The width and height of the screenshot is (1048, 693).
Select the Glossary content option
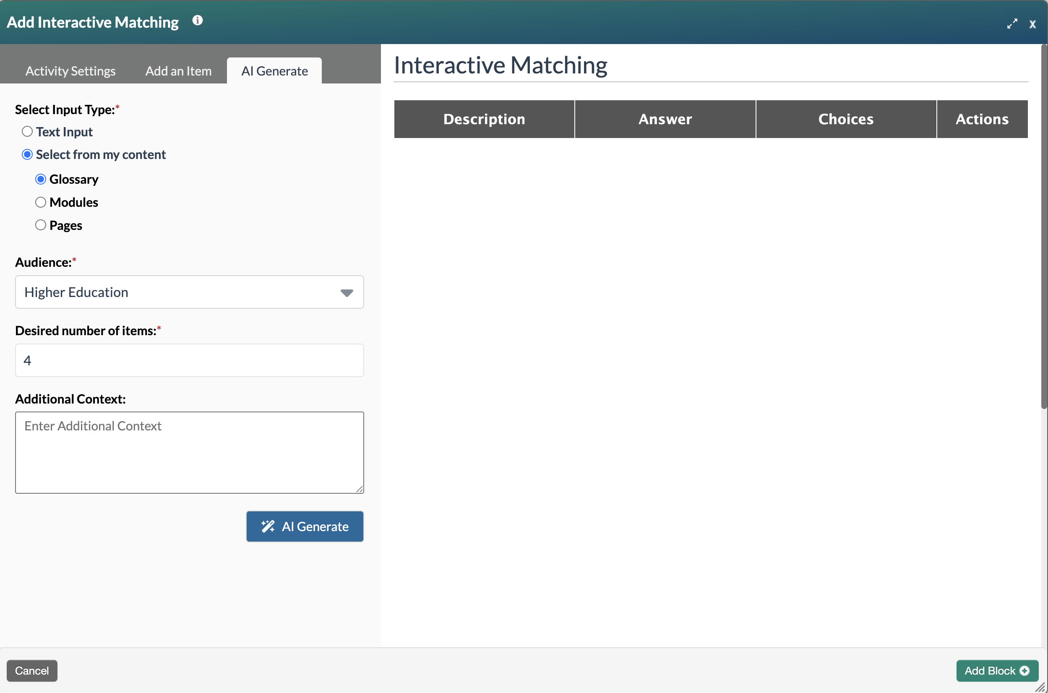point(40,179)
